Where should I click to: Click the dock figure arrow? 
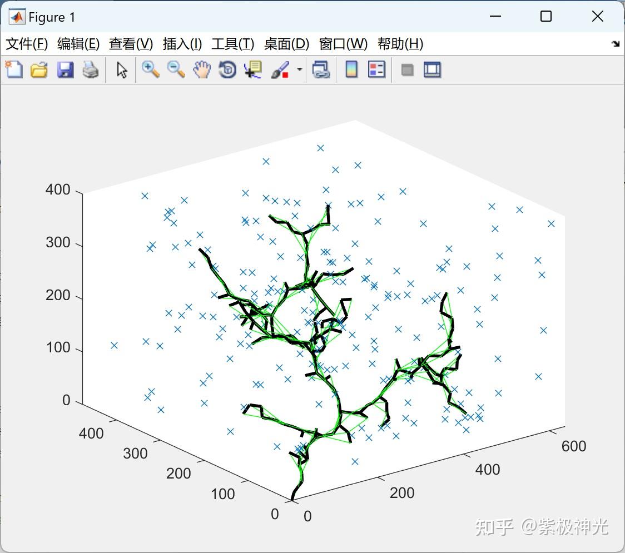point(616,43)
